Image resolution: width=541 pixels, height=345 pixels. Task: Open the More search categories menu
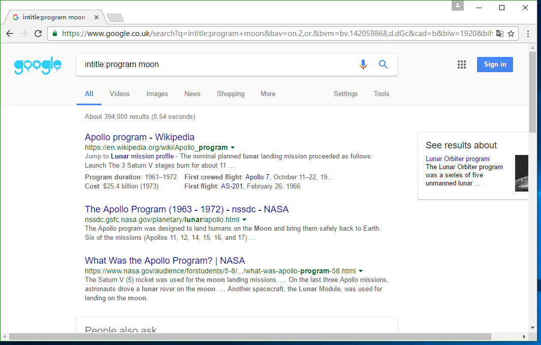pos(268,94)
